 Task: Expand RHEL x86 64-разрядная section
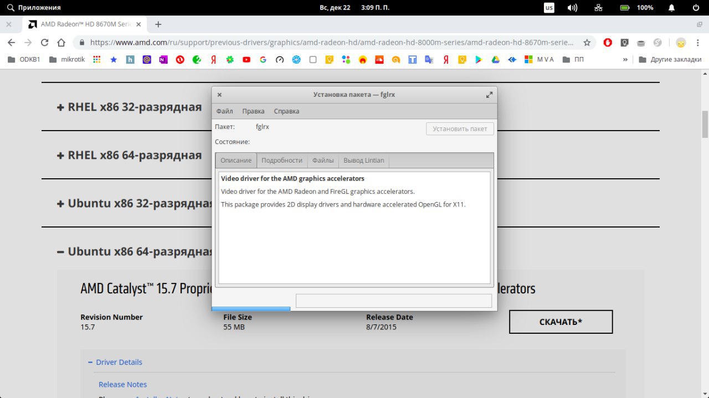tap(129, 155)
